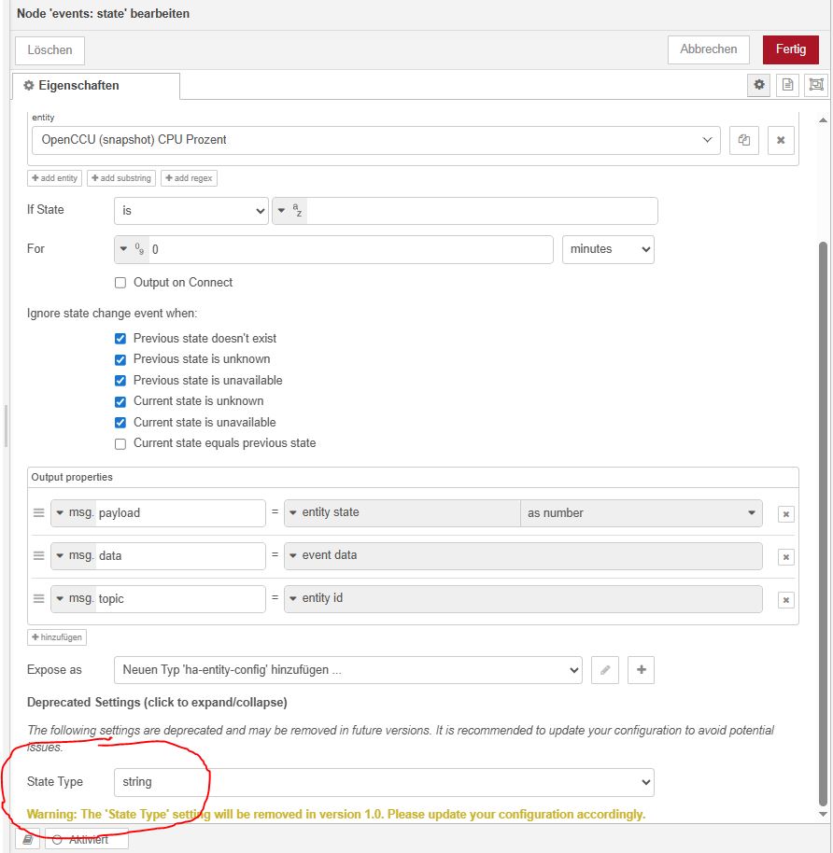Viewport: 833px width, 853px height.
Task: Click the add entity button
Action: [x=54, y=178]
